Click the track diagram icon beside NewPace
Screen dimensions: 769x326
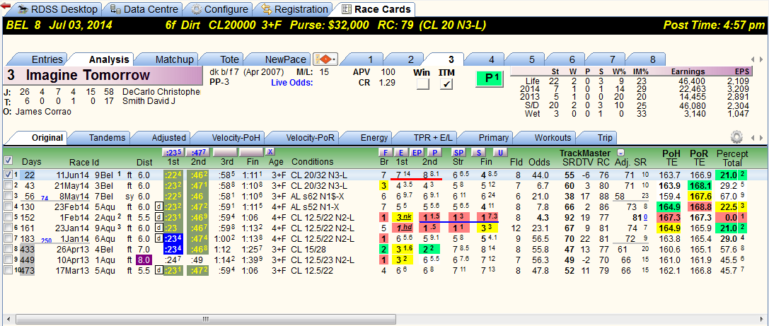(325, 60)
